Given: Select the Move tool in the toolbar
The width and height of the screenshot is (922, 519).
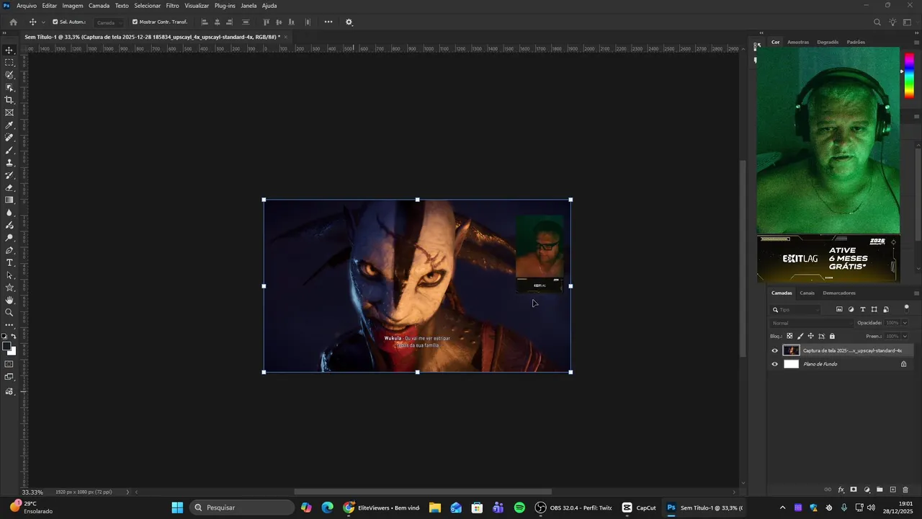Looking at the screenshot, I should (x=9, y=50).
